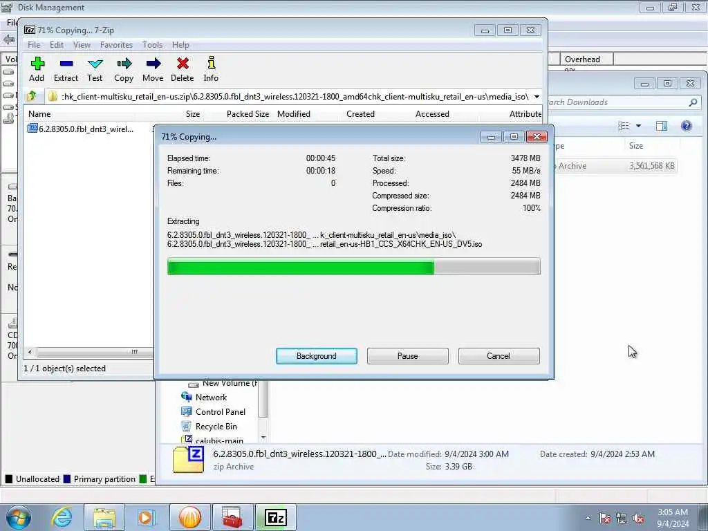The height and width of the screenshot is (531, 708).
Task: Sort by the Accessed column header
Action: click(432, 114)
